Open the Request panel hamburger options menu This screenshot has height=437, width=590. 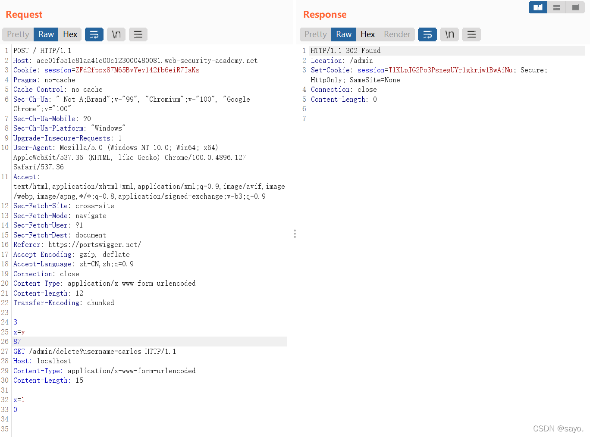click(x=138, y=34)
